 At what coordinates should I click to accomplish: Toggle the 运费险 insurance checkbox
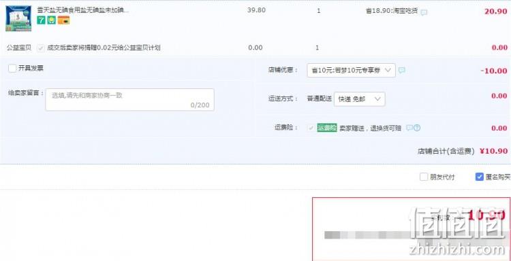coord(311,128)
